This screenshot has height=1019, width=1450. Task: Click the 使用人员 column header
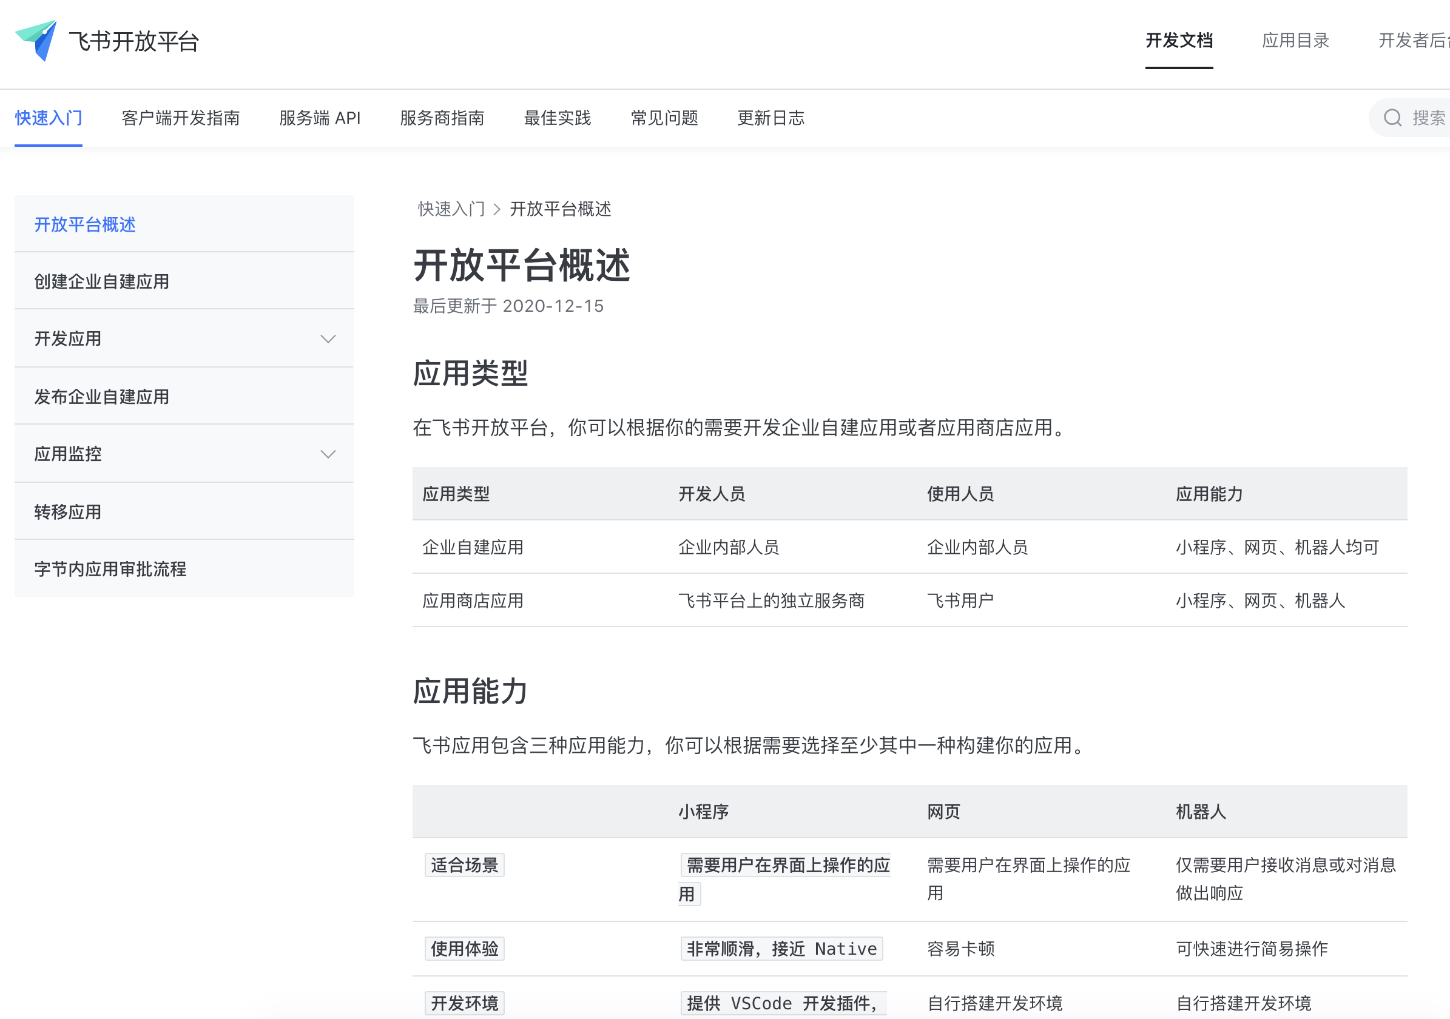click(x=960, y=494)
